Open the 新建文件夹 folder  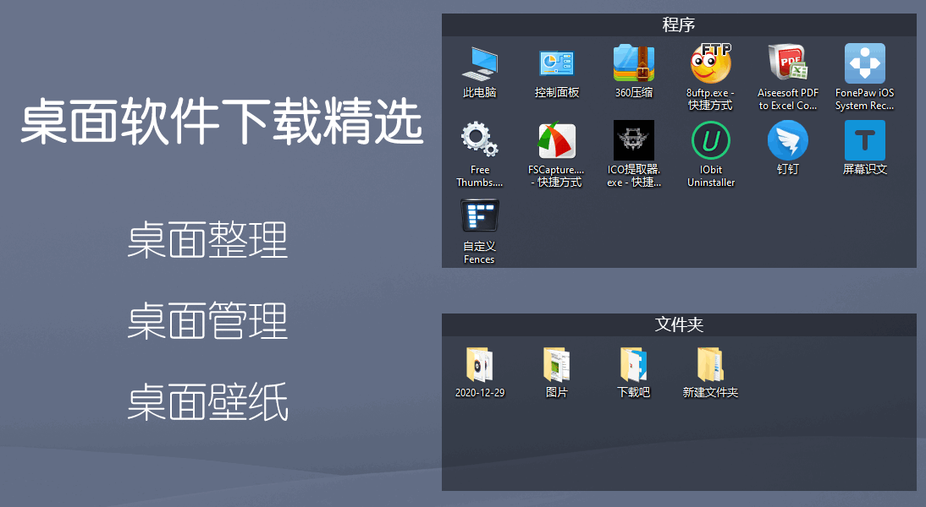710,365
